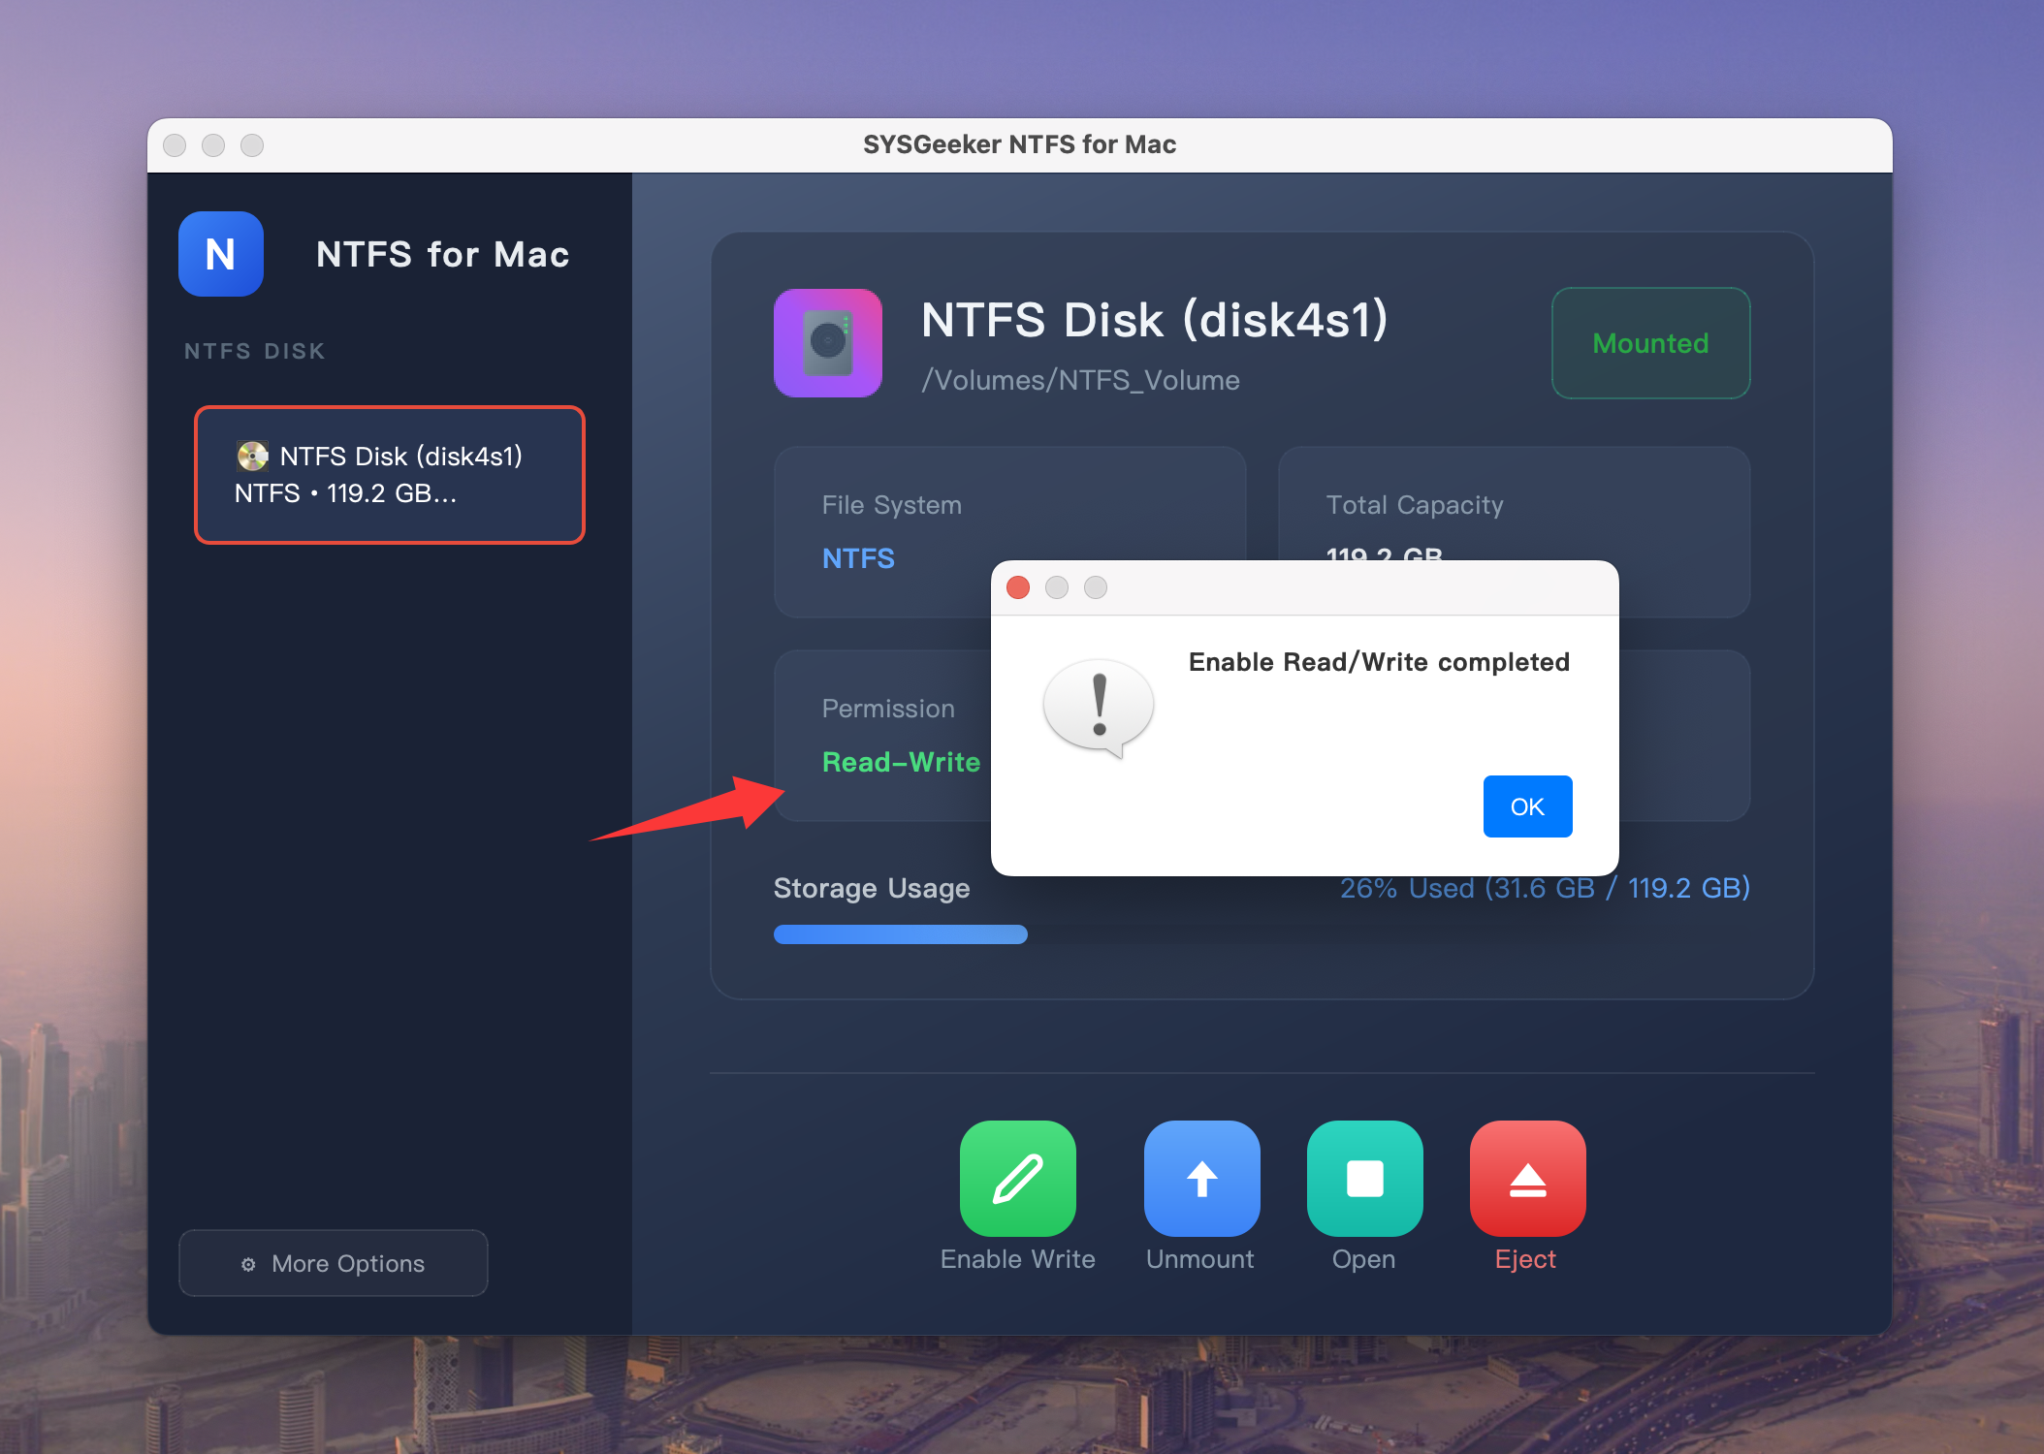This screenshot has width=2044, height=1454.
Task: Click the gear icon in More Options
Action: tap(248, 1263)
